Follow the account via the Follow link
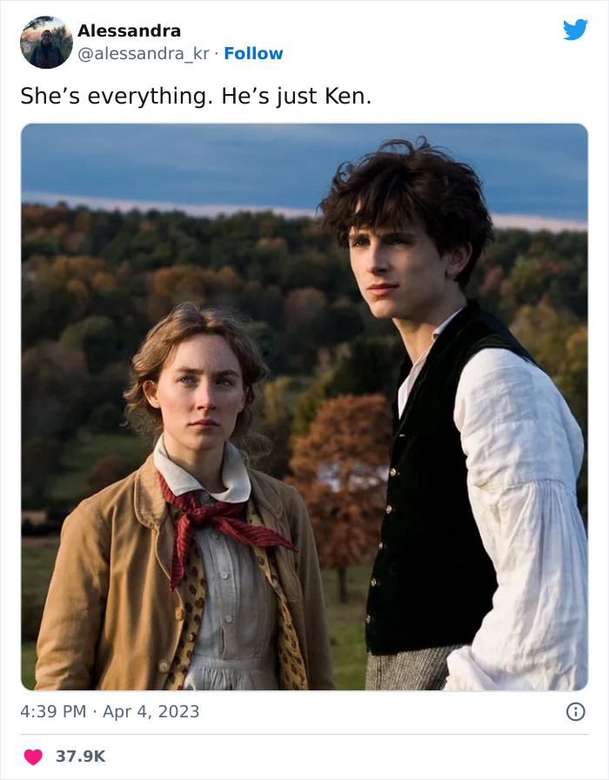The width and height of the screenshot is (609, 780). tap(253, 53)
